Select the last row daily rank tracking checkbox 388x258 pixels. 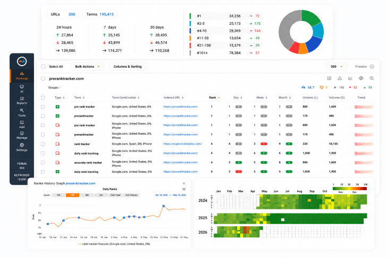(x=43, y=172)
